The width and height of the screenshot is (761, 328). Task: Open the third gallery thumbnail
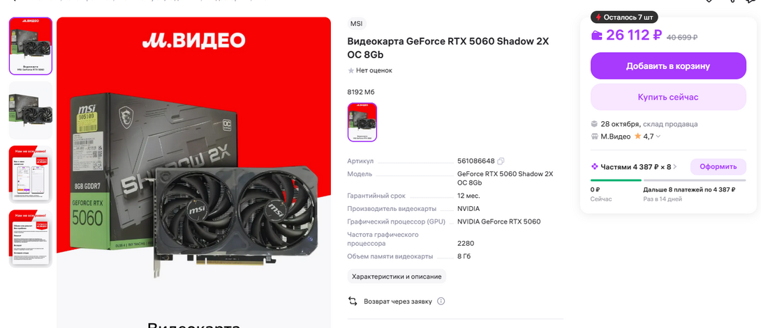[31, 174]
